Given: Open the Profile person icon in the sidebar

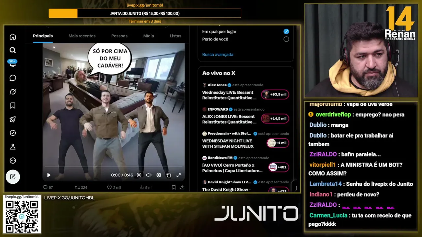Looking at the screenshot, I should (13, 147).
